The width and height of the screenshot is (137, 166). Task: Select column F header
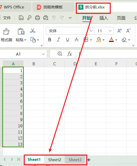pyautogui.click(x=116, y=64)
